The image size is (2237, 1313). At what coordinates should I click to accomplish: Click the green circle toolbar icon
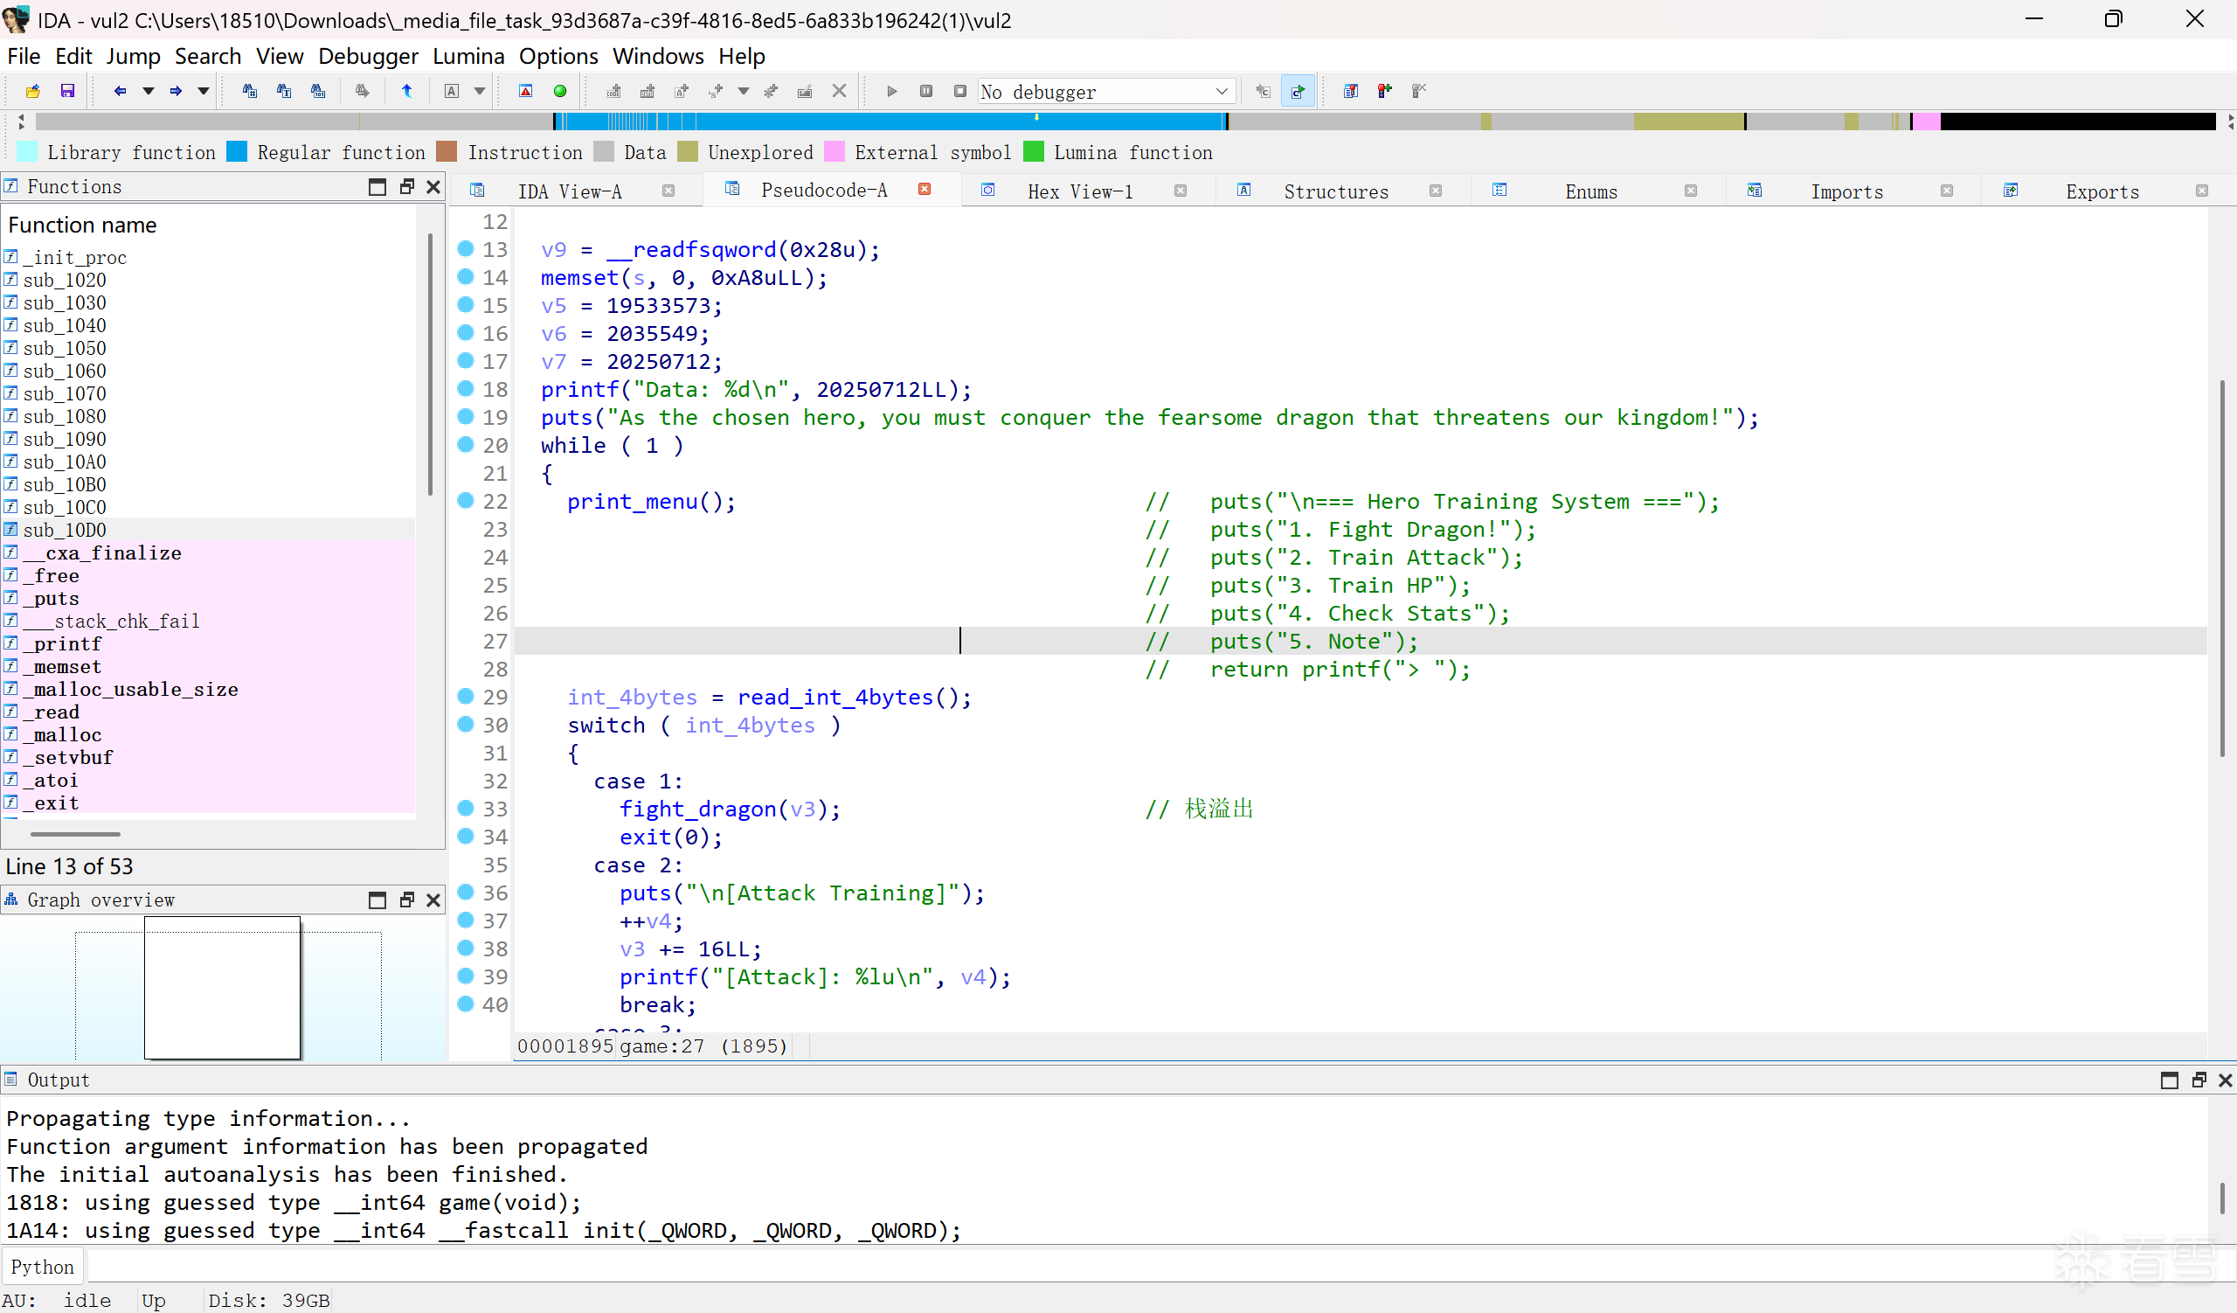(x=559, y=91)
